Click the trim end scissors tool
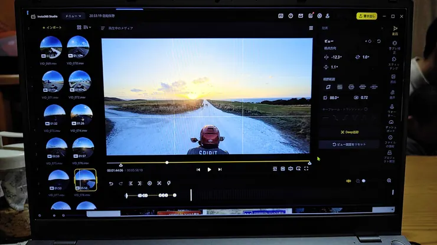This screenshot has width=437, height=245. [x=140, y=183]
